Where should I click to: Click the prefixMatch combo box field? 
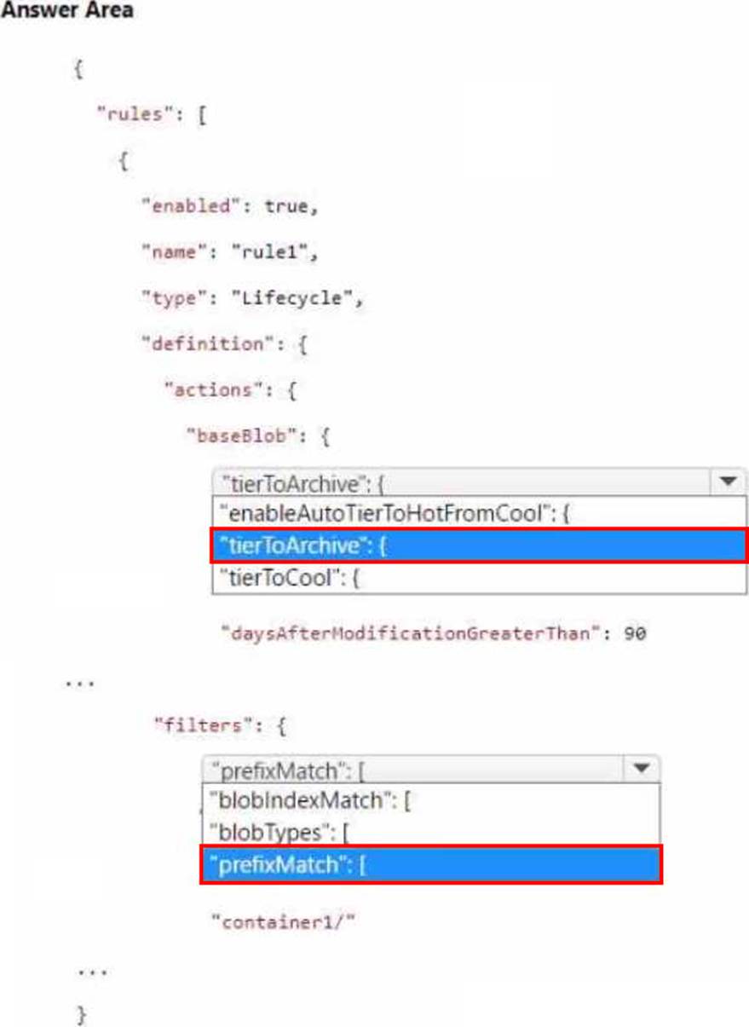[x=413, y=770]
